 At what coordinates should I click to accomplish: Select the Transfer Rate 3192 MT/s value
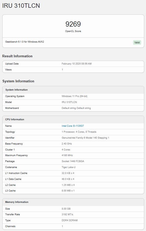(67, 214)
